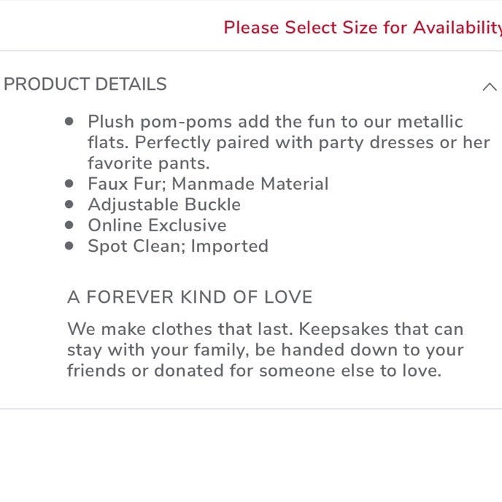This screenshot has height=502, width=502.
Task: Select the Faux Fur; Manmade Material text
Action: (x=208, y=184)
